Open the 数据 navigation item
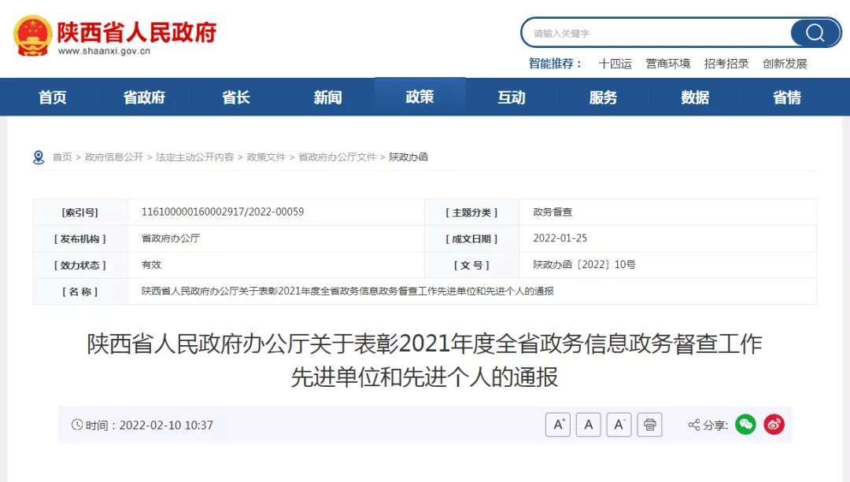 (x=695, y=98)
